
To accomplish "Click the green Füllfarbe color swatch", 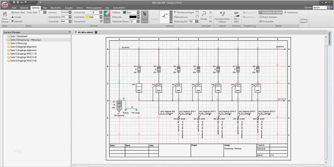I will coord(124,12).
